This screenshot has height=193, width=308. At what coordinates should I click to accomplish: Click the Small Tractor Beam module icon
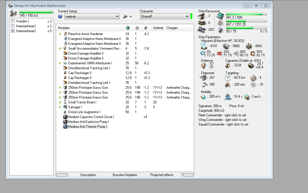[65, 102]
